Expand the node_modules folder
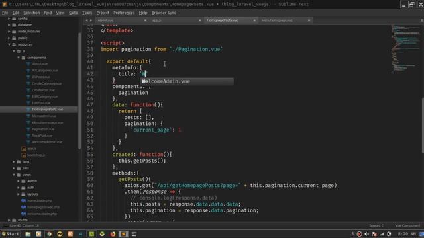Viewport: 424px width, 238px height. [9, 31]
